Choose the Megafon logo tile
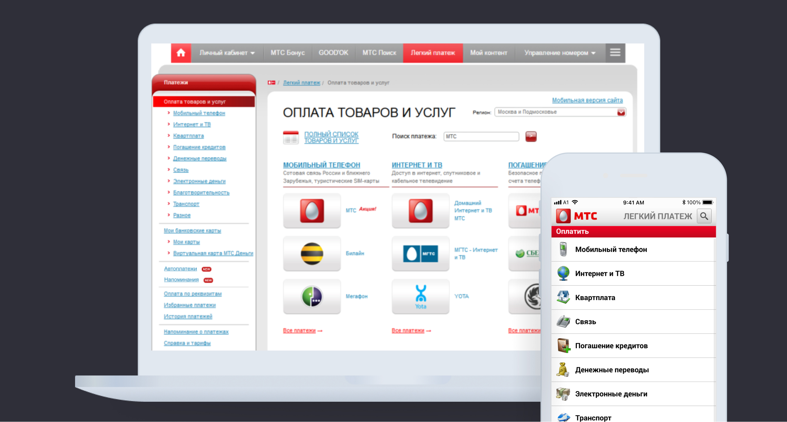Image resolution: width=787 pixels, height=422 pixels. click(x=312, y=296)
